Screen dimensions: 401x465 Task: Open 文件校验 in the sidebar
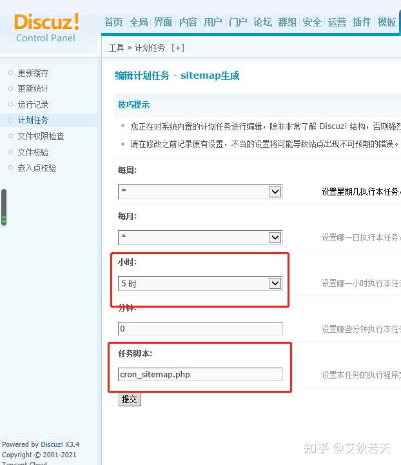[x=33, y=152]
